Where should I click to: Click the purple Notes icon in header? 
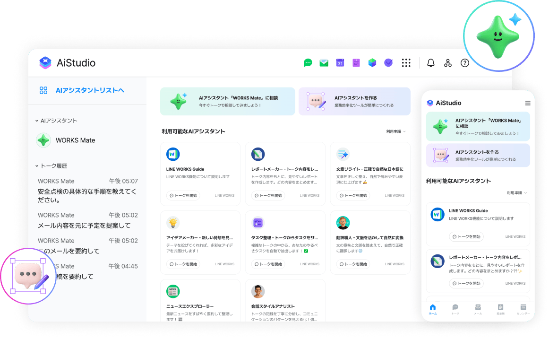(x=356, y=63)
